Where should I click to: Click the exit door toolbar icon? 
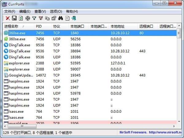point(74,18)
